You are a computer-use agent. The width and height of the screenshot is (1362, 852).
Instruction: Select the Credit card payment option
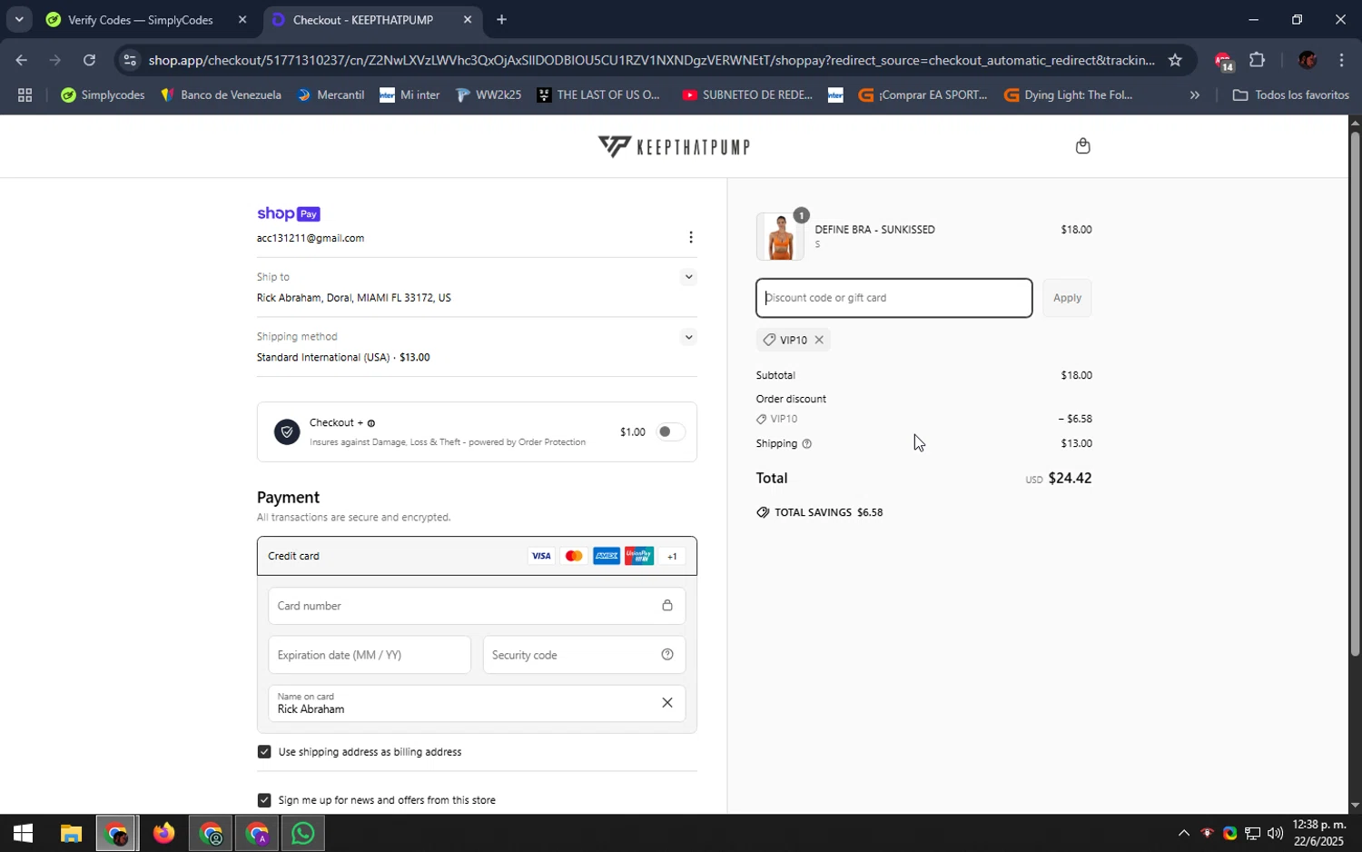[477, 556]
